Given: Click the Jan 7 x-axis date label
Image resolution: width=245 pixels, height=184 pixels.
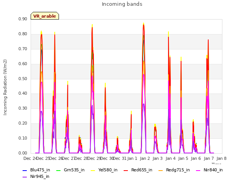Looking at the screenshot, I should click(209, 158).
